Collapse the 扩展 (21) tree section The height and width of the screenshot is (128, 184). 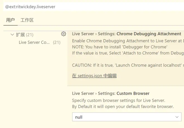coord(12,35)
